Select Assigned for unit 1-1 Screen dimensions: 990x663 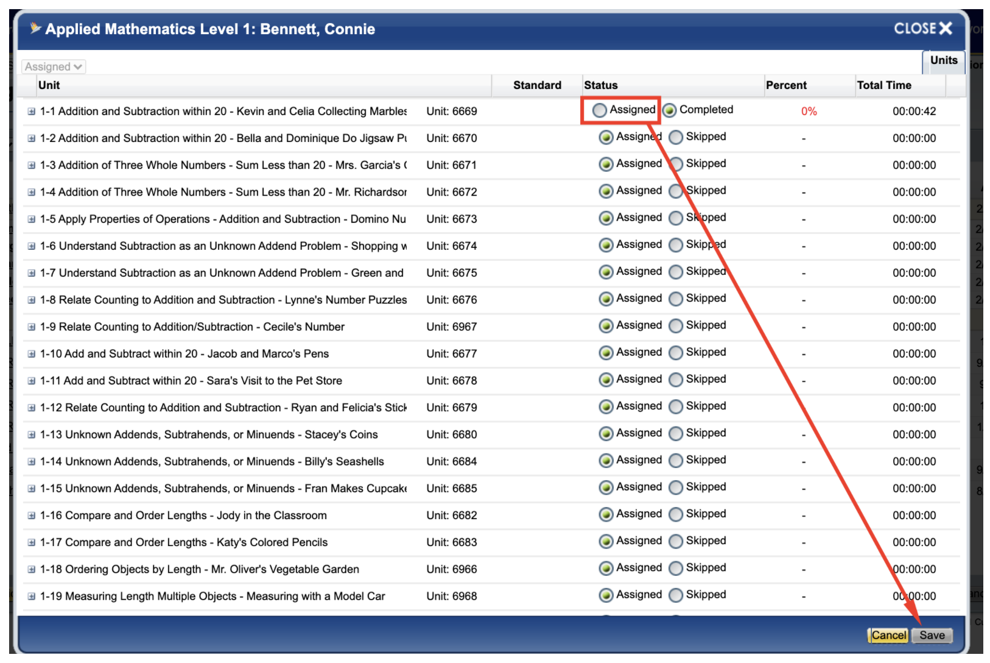coord(600,110)
